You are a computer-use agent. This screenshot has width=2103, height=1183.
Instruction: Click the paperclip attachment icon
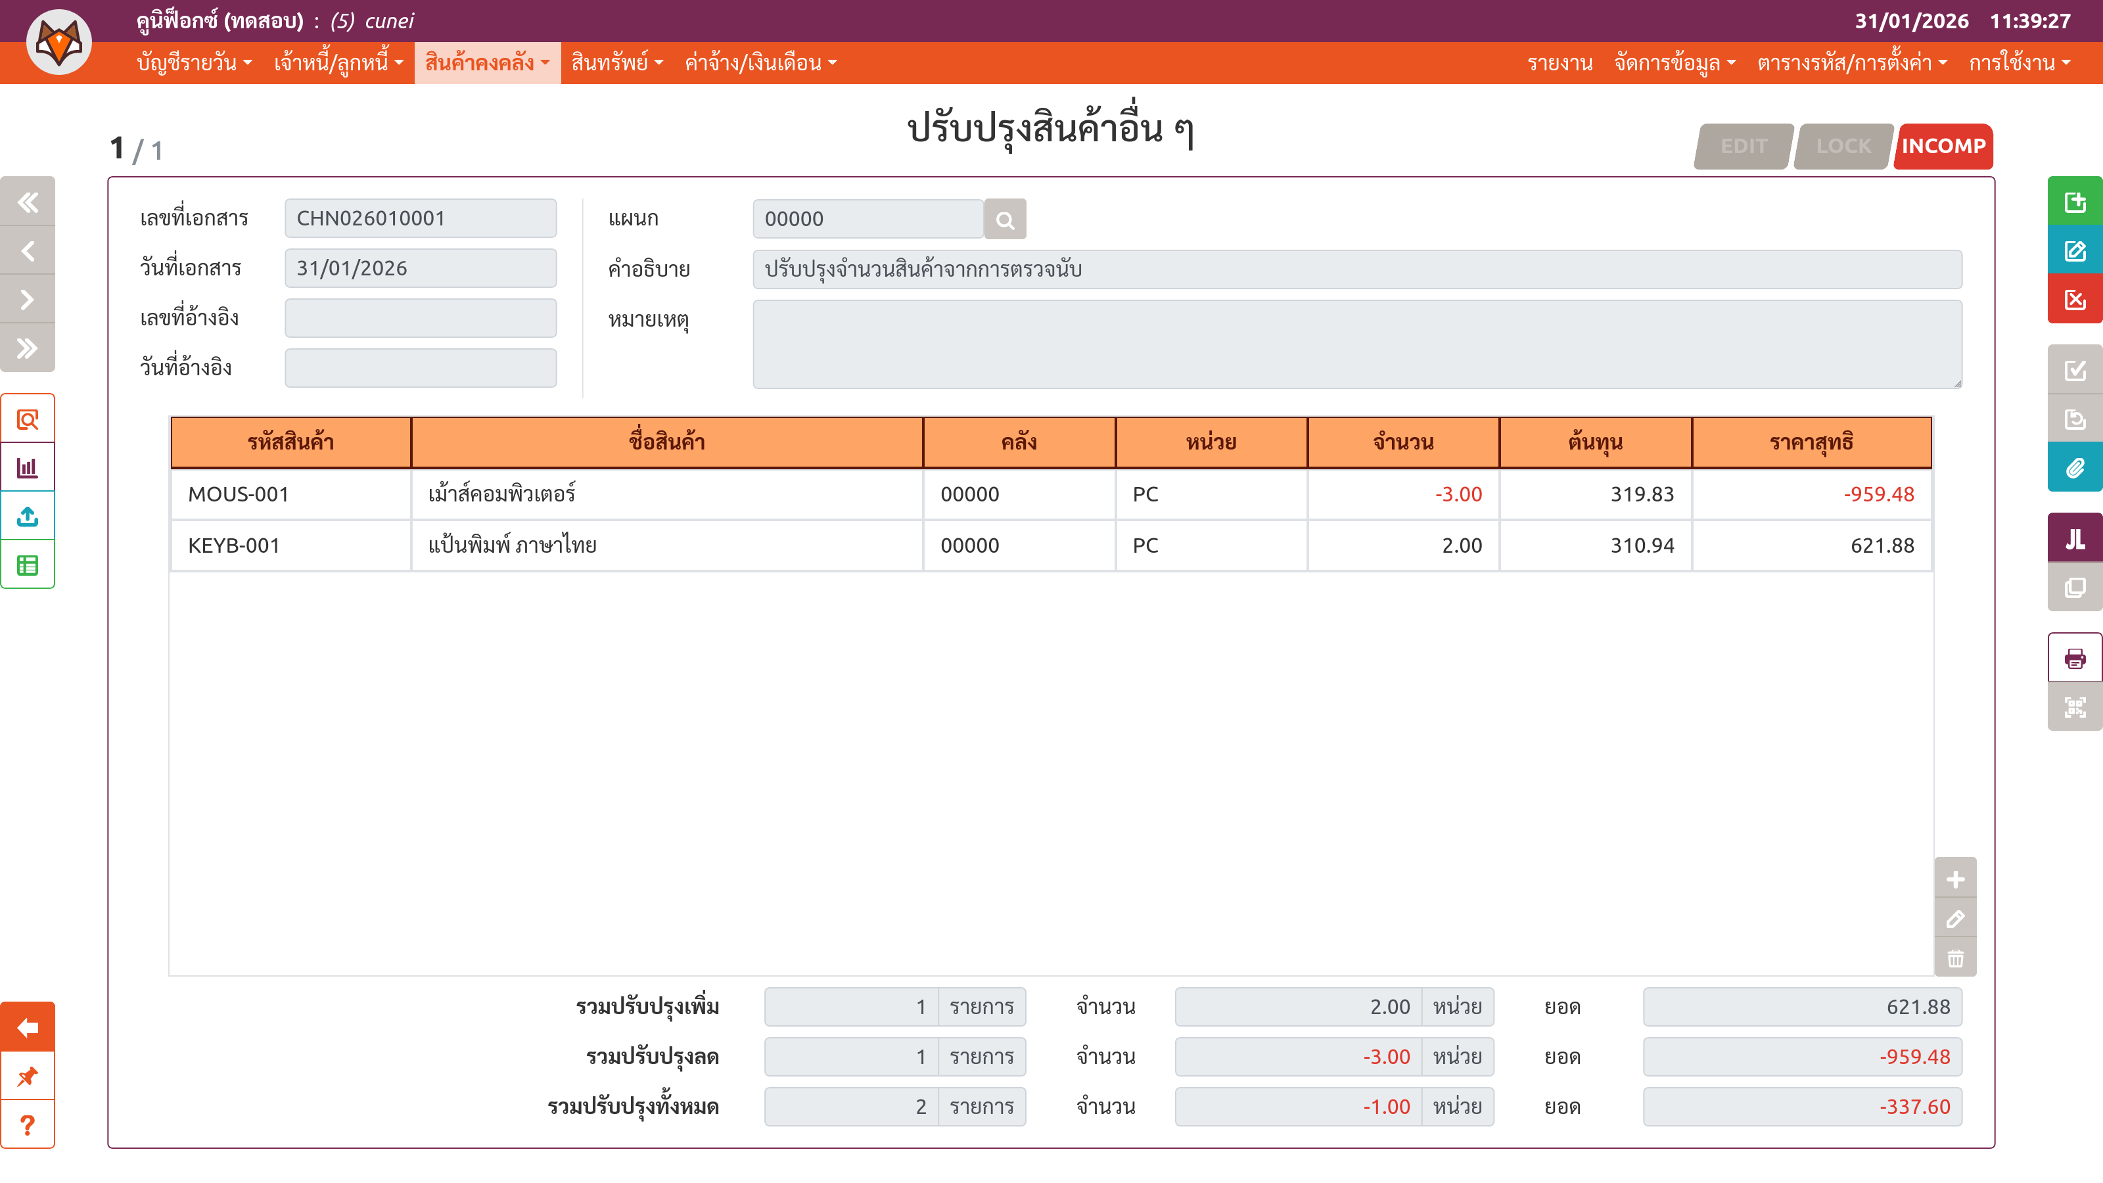coord(2075,468)
